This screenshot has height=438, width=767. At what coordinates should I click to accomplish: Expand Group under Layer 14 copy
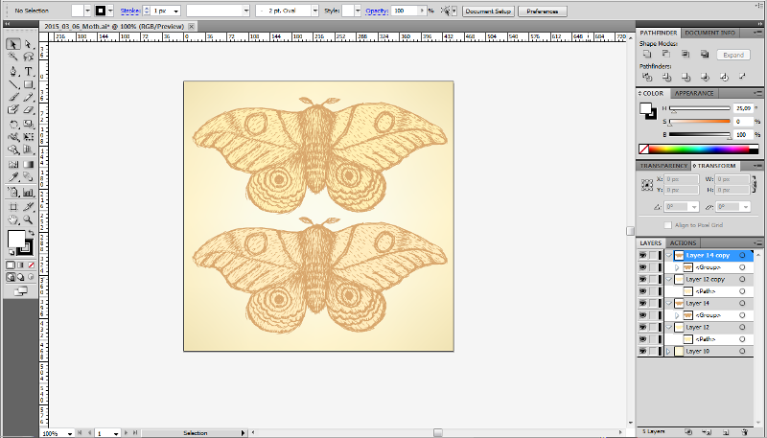point(678,267)
